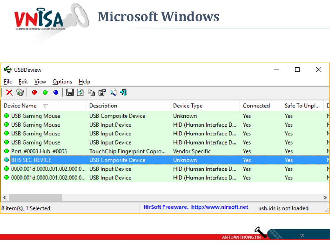This screenshot has height=247, width=330.
Task: Click the 'usb.ids is not loaded' status text
Action: tap(283, 208)
